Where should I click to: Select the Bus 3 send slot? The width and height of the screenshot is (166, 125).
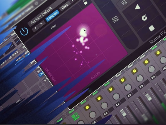4,63
